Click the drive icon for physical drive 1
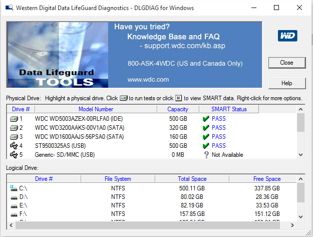This screenshot has width=313, height=237. point(14,119)
